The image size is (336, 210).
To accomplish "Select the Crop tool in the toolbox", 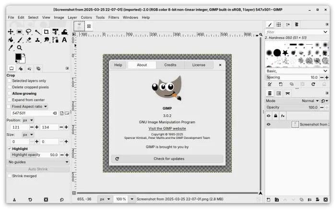I will coord(46,32).
